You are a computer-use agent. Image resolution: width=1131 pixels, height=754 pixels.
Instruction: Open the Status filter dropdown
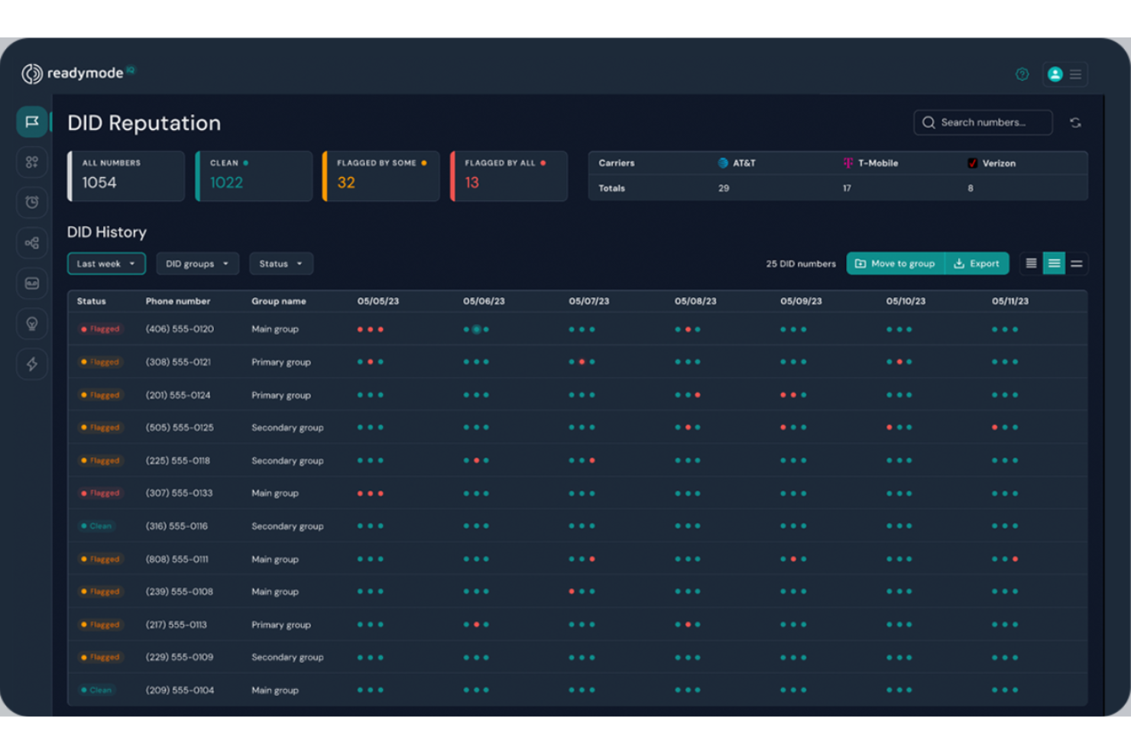pos(280,264)
